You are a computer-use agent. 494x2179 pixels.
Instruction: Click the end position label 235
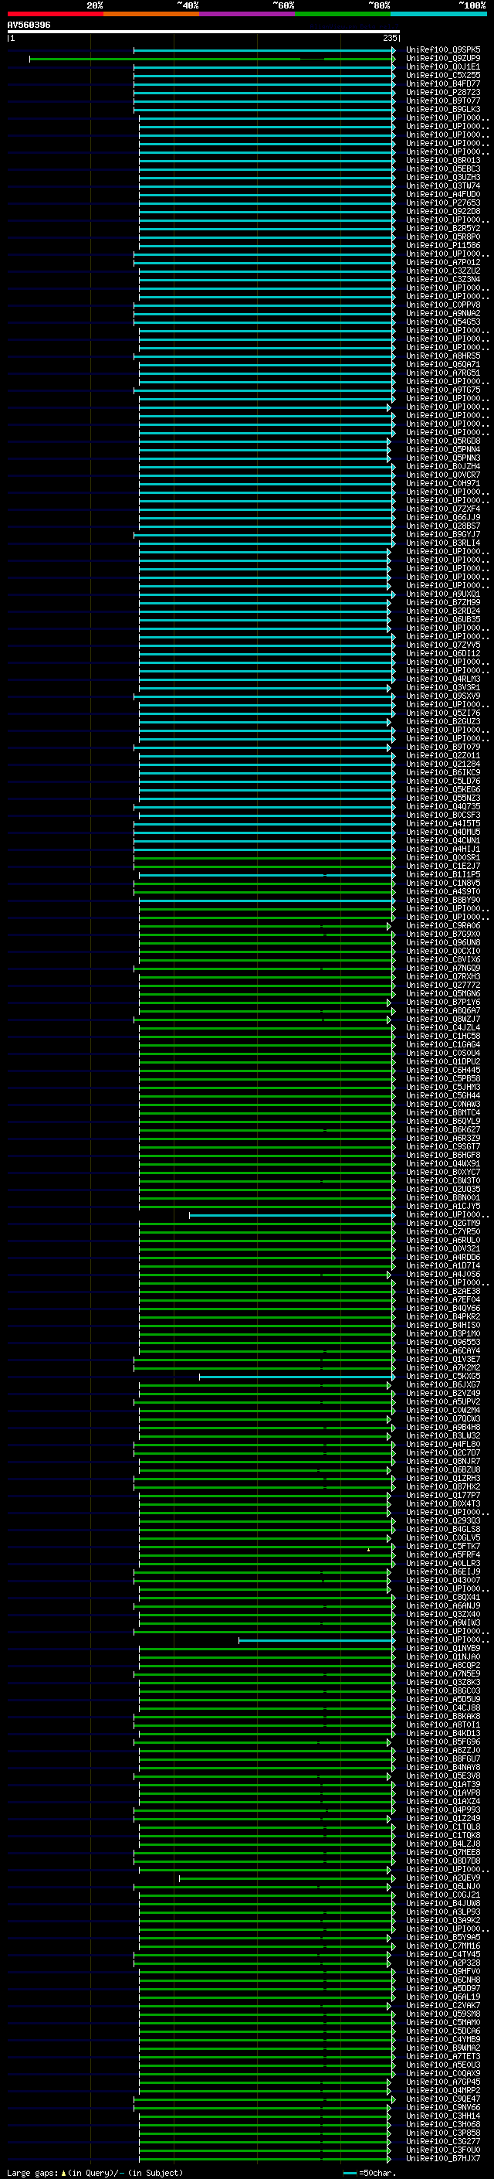[389, 38]
